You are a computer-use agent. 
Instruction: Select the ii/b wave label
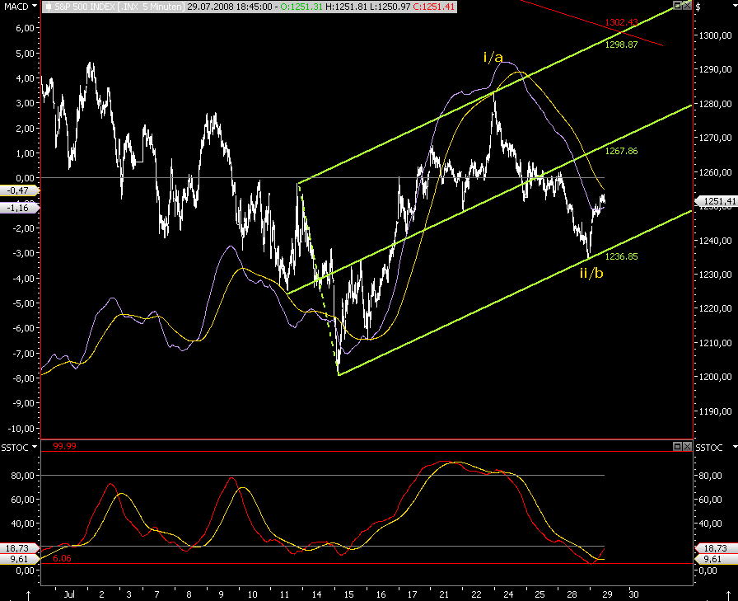(x=591, y=273)
